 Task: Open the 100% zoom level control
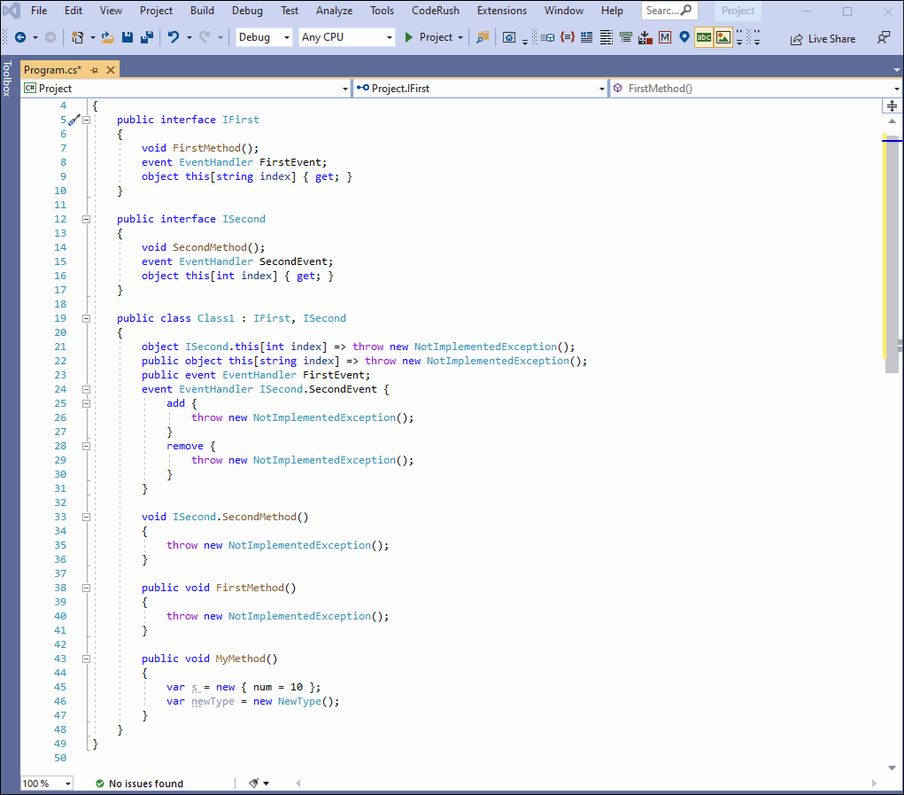46,783
